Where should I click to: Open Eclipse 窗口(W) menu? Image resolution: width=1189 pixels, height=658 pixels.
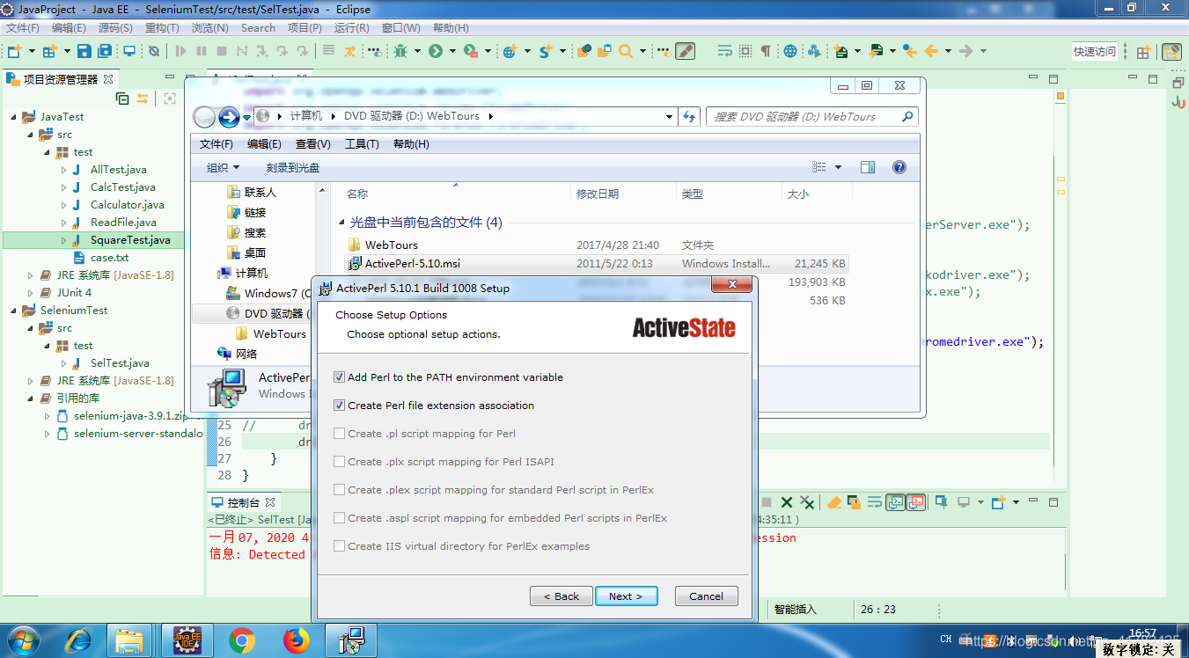[401, 28]
